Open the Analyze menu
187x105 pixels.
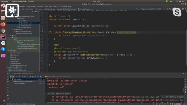click(34, 6)
